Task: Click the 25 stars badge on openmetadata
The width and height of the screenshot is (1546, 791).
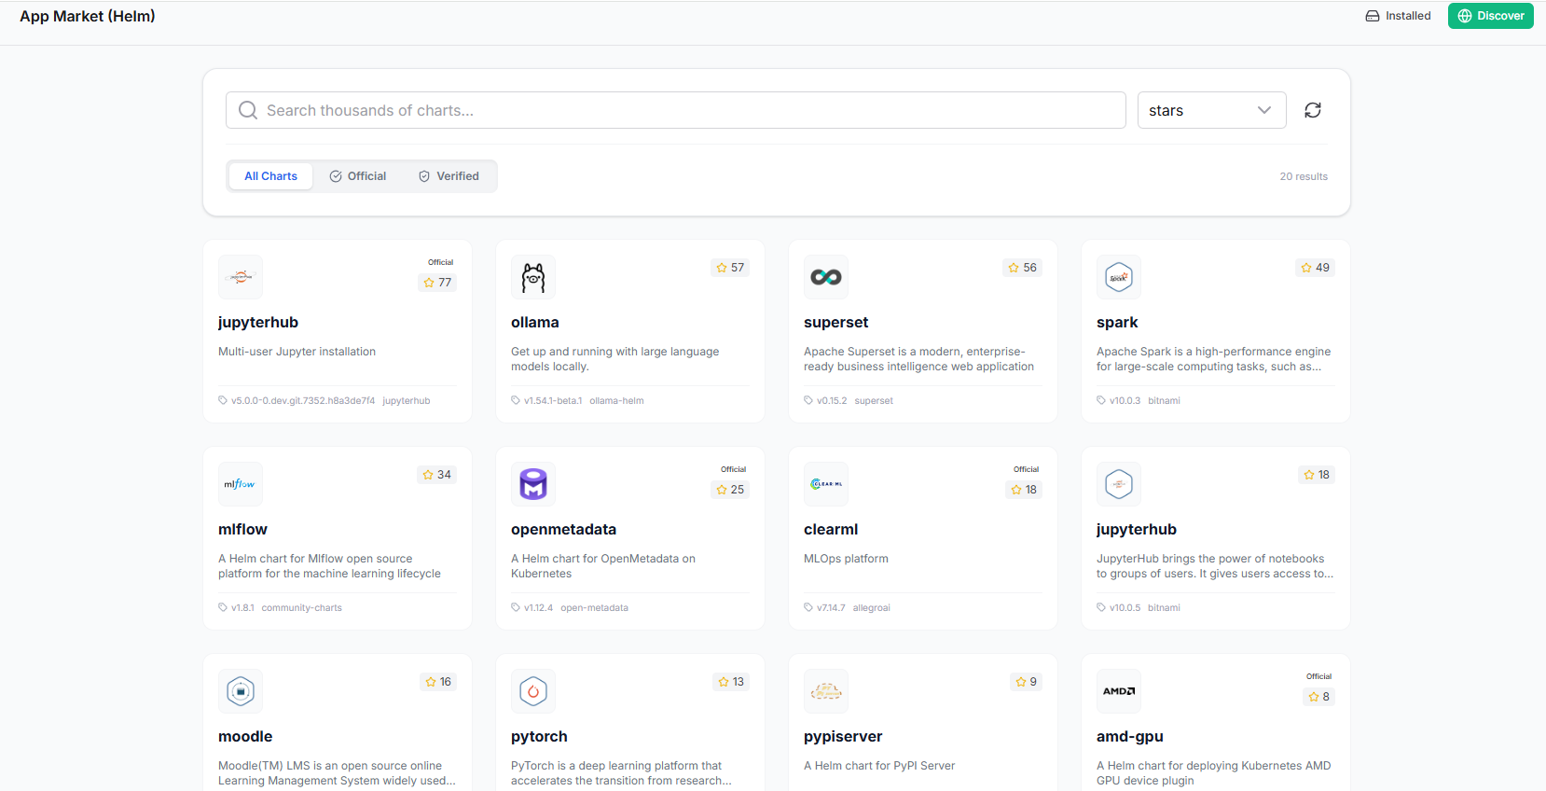Action: (x=730, y=490)
